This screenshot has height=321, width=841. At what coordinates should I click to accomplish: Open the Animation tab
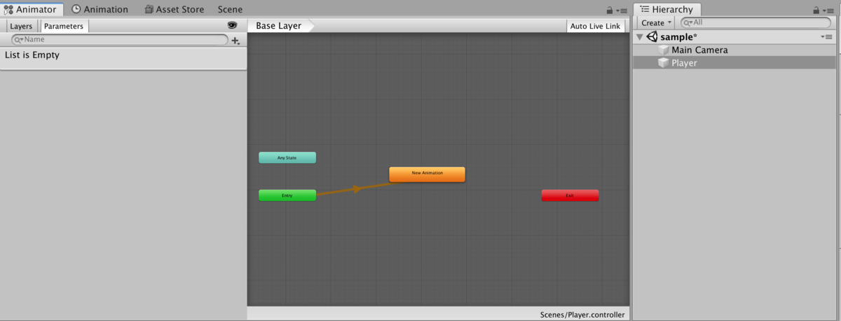pyautogui.click(x=100, y=9)
